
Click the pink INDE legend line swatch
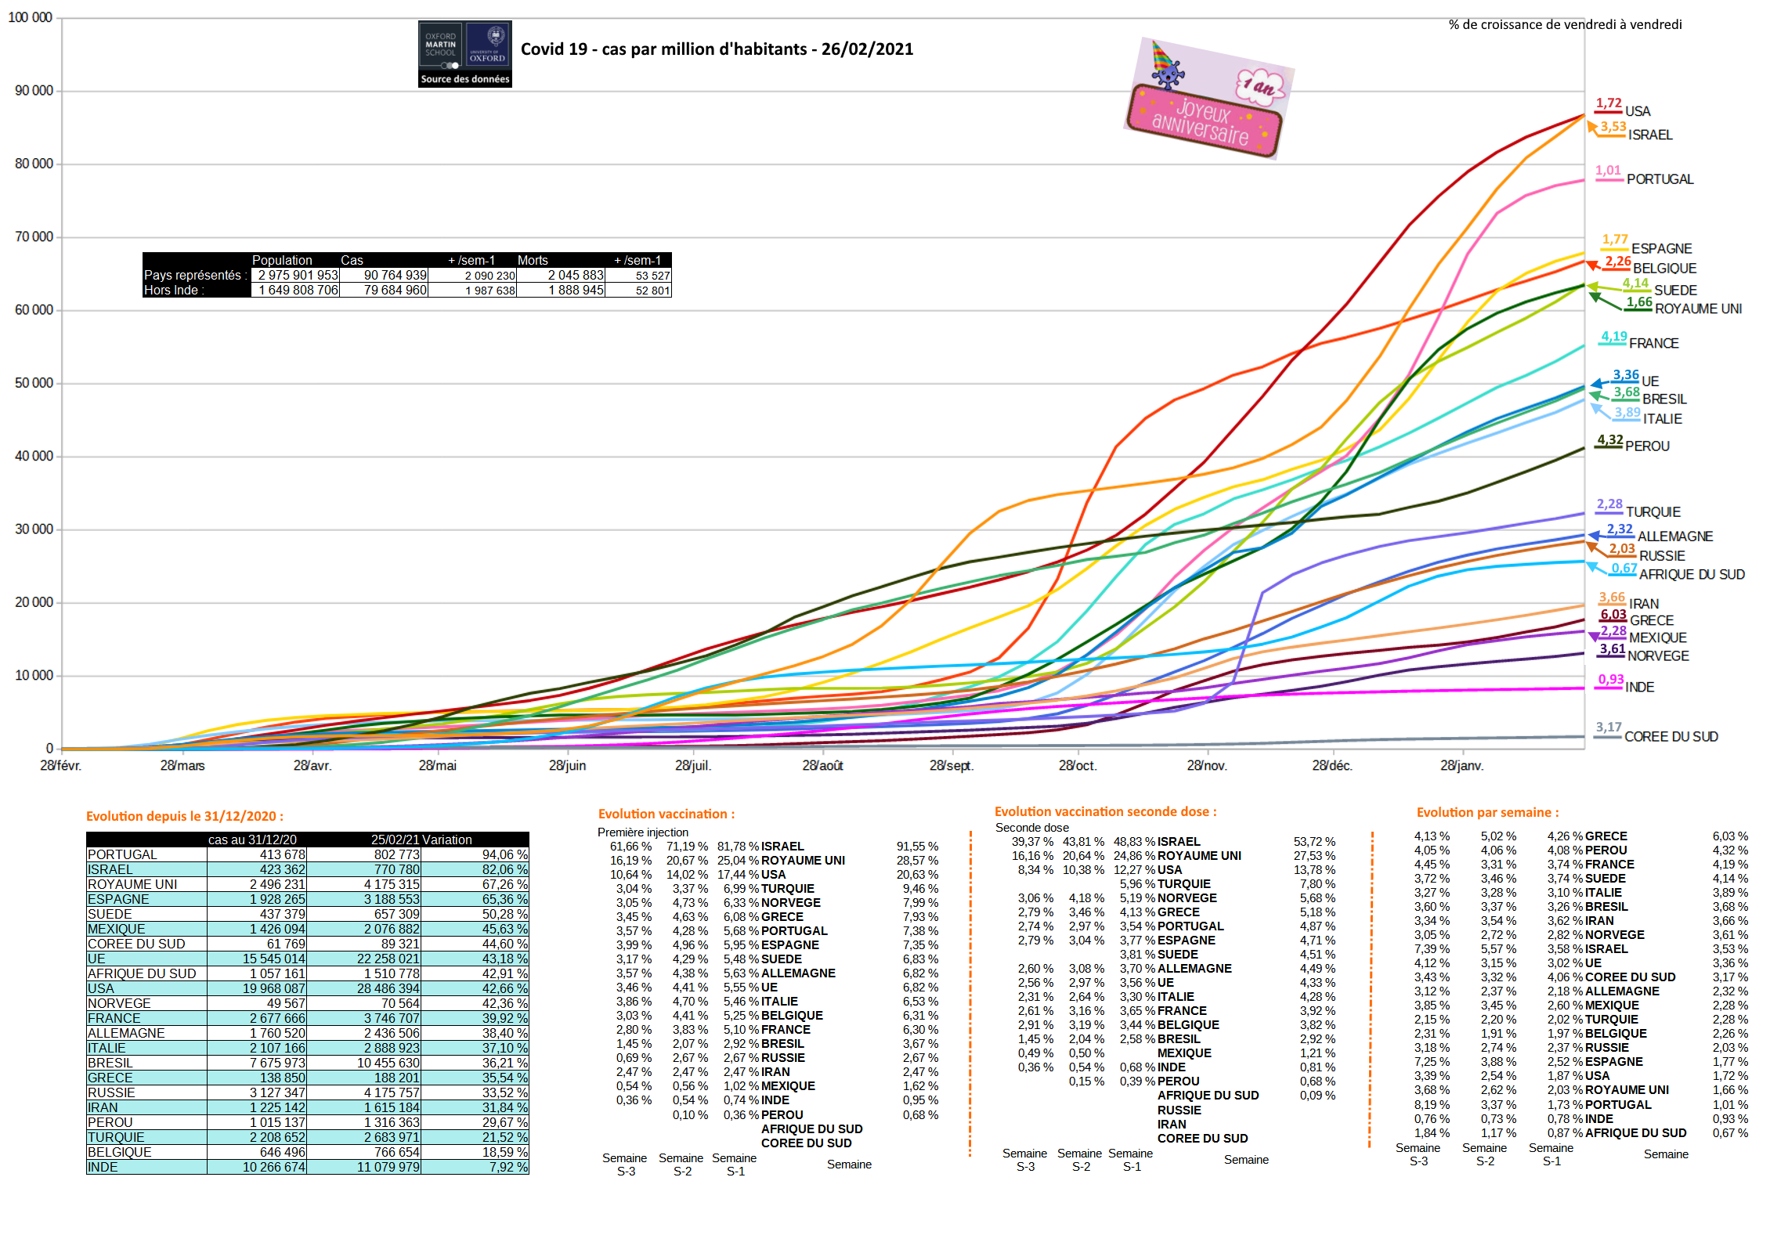[x=1610, y=688]
